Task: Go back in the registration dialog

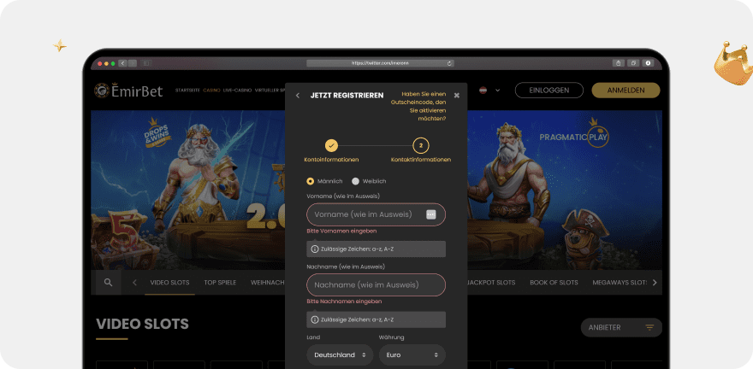Action: (x=298, y=96)
